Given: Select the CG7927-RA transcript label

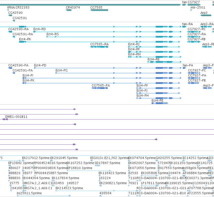Looking at the screenshot, I should tap(197, 34).
